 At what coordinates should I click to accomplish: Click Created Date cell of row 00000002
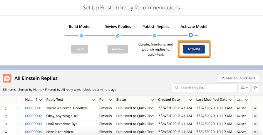coord(175,116)
